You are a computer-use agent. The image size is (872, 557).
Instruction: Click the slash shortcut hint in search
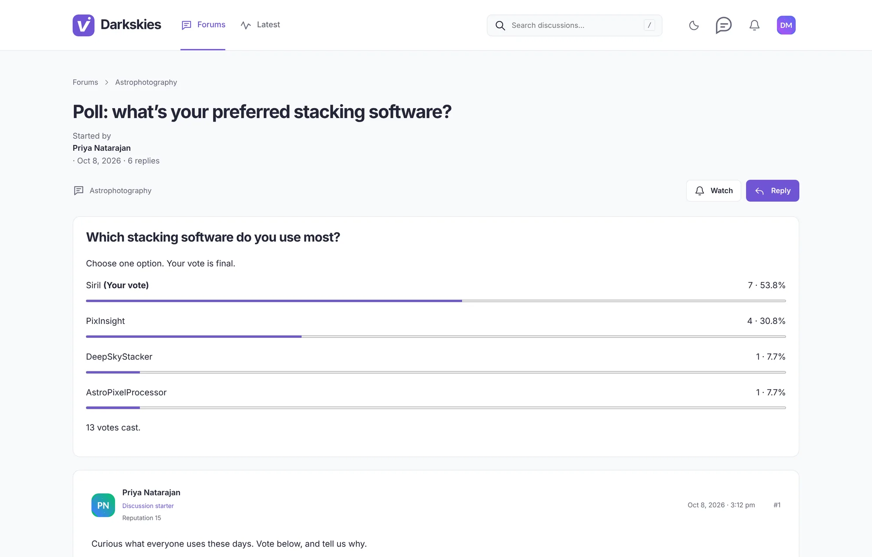(649, 25)
